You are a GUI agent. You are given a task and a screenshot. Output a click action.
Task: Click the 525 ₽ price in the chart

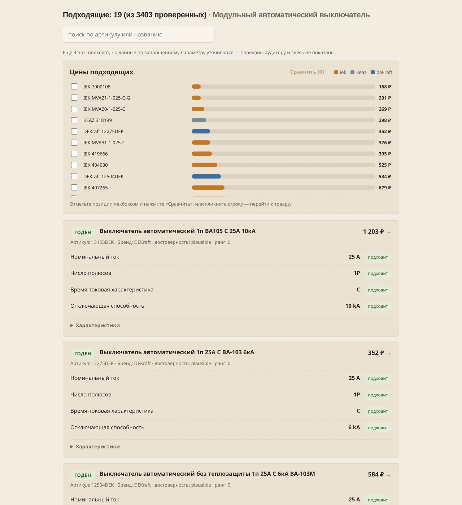(x=385, y=165)
